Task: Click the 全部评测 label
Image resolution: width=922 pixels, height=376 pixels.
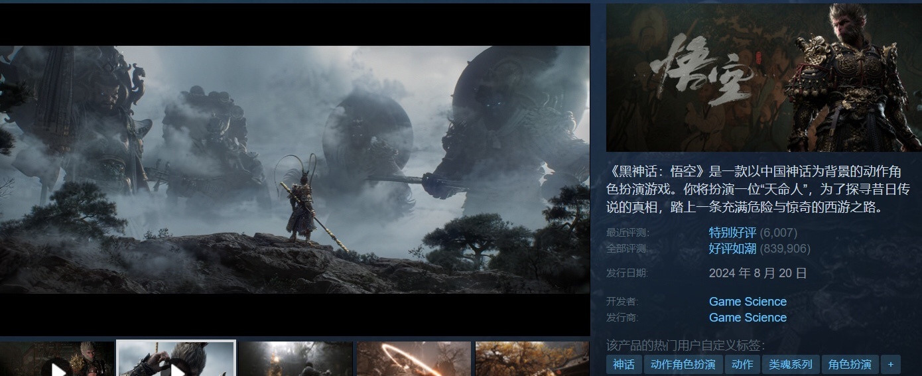Action: point(627,249)
